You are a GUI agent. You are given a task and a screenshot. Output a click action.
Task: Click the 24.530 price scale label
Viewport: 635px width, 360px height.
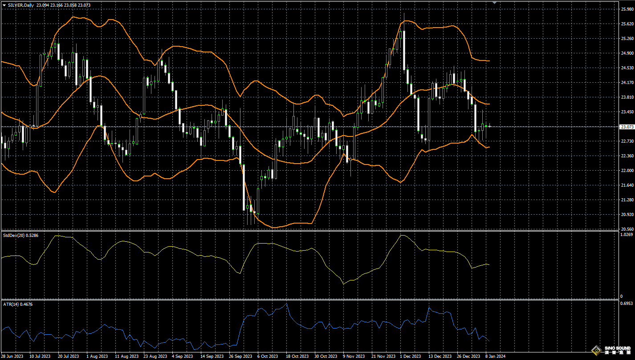(627, 68)
